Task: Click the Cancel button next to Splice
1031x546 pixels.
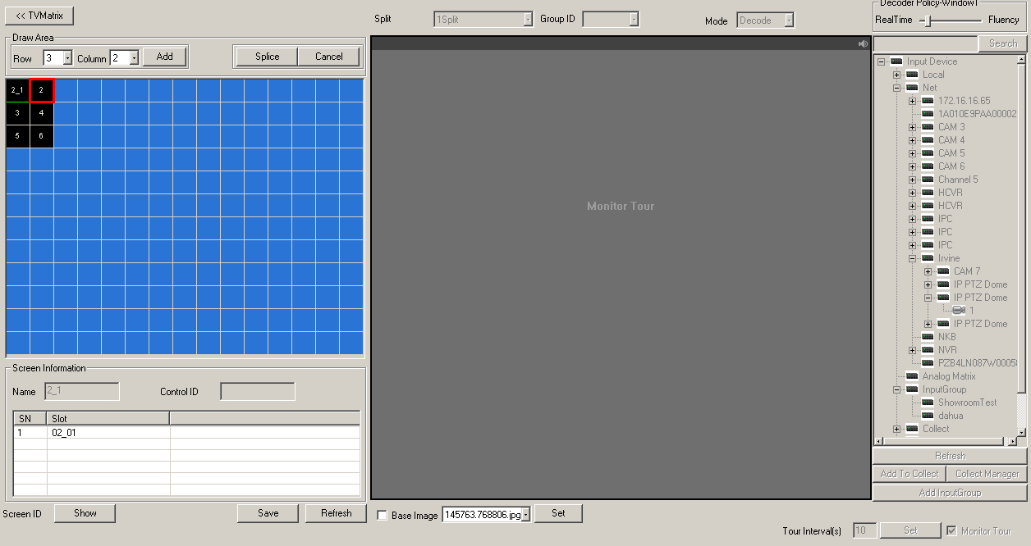Action: point(329,57)
